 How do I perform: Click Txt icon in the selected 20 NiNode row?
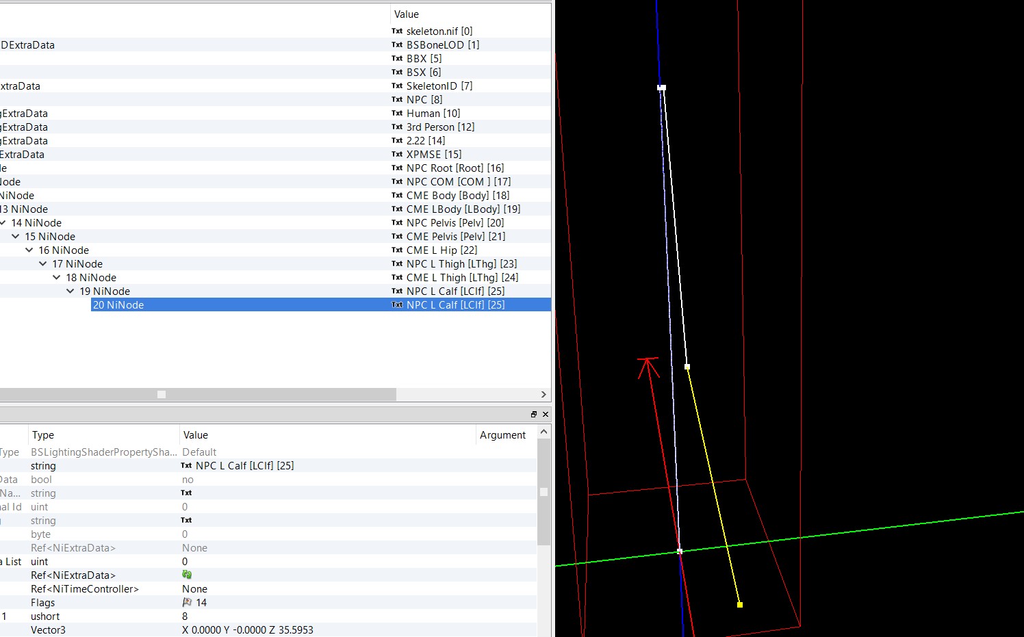[x=397, y=305]
